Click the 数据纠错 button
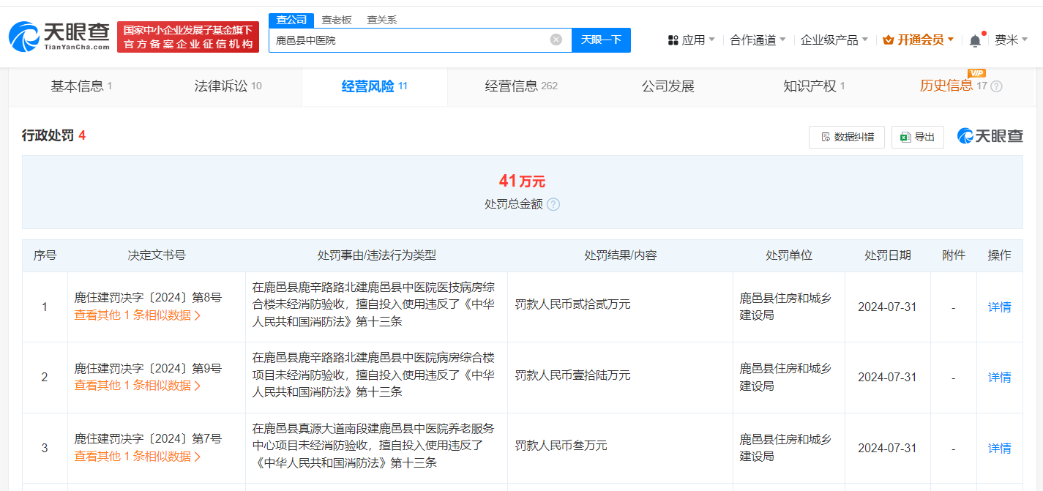1043x491 pixels. tap(846, 137)
